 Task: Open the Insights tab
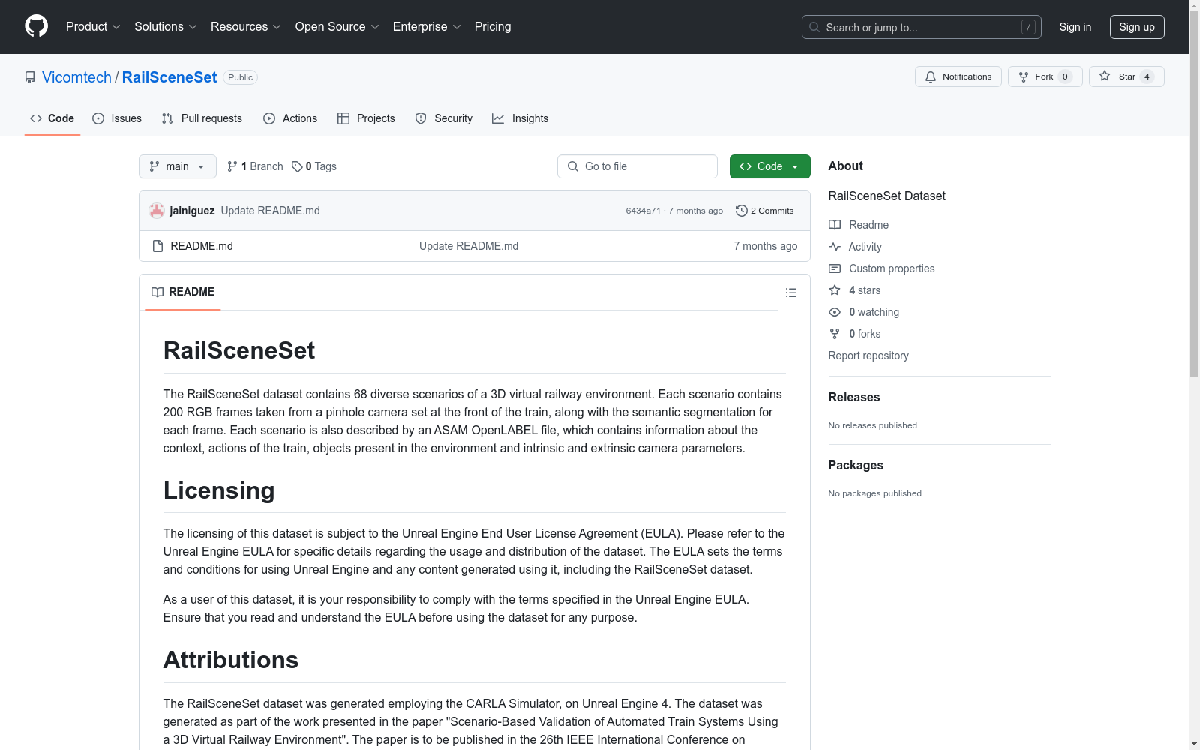(520, 118)
